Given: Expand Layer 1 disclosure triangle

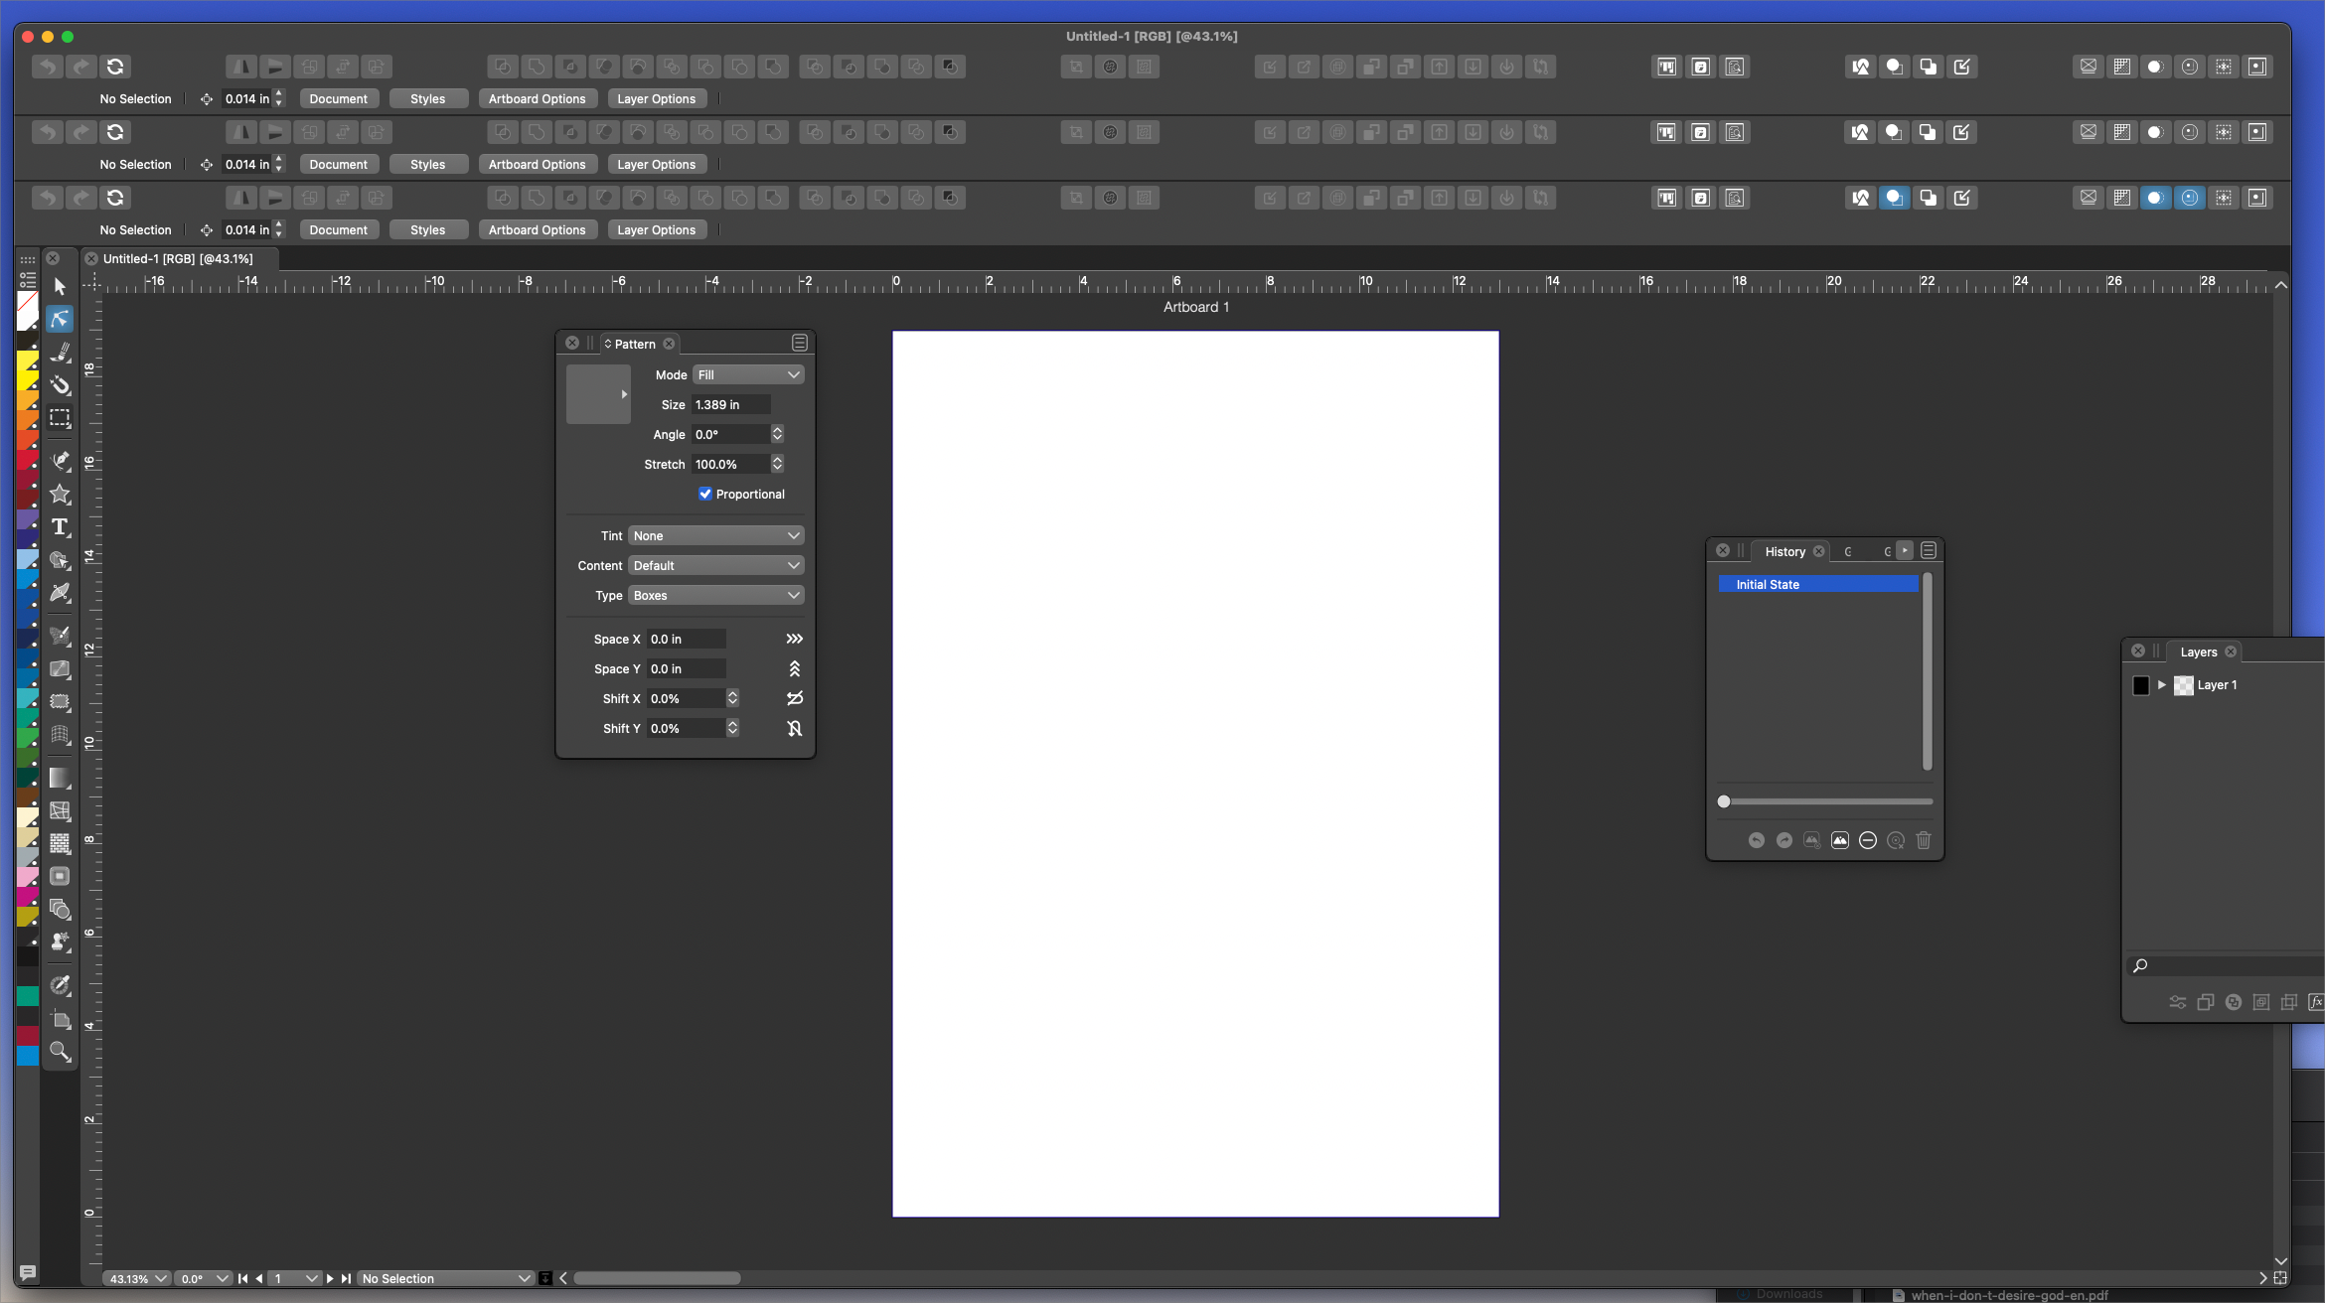Looking at the screenshot, I should 2161,685.
